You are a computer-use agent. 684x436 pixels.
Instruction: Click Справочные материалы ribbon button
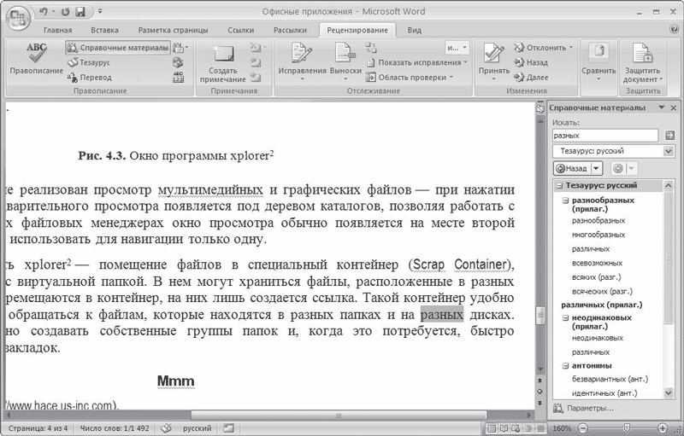click(x=118, y=48)
